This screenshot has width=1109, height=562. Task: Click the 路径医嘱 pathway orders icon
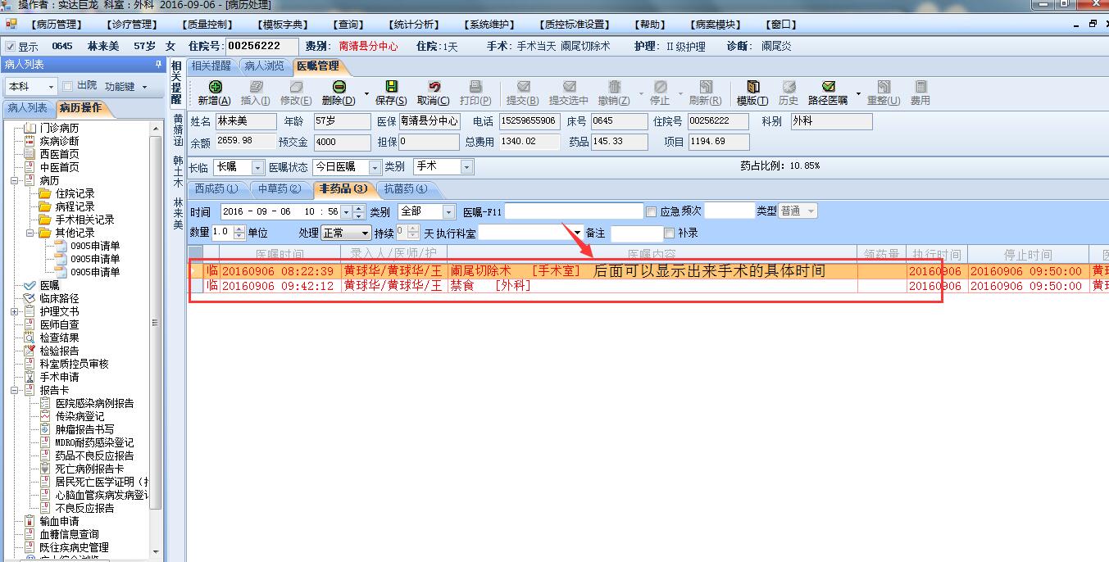828,87
